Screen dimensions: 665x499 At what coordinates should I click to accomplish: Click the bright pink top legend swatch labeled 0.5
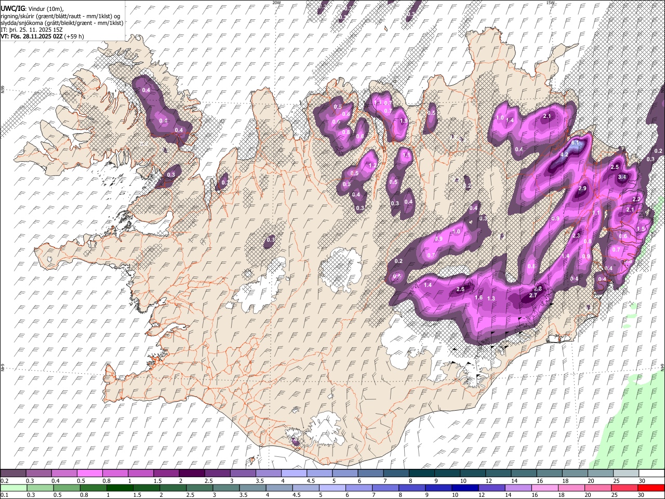[89, 474]
